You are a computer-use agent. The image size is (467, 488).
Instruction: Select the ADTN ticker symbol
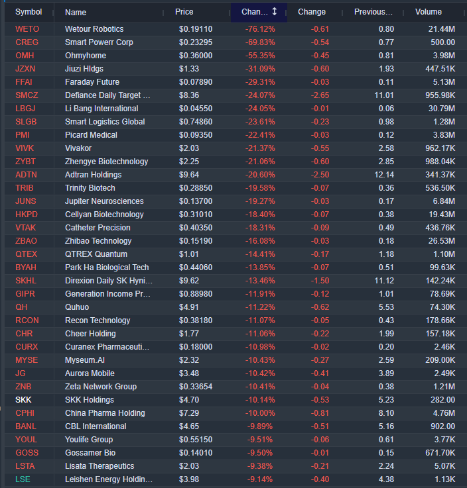pos(26,175)
